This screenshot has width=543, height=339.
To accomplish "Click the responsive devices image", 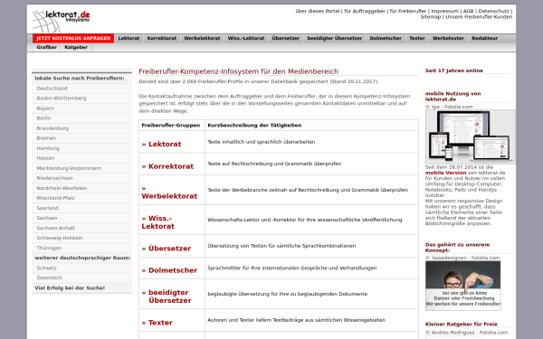I will click(471, 137).
